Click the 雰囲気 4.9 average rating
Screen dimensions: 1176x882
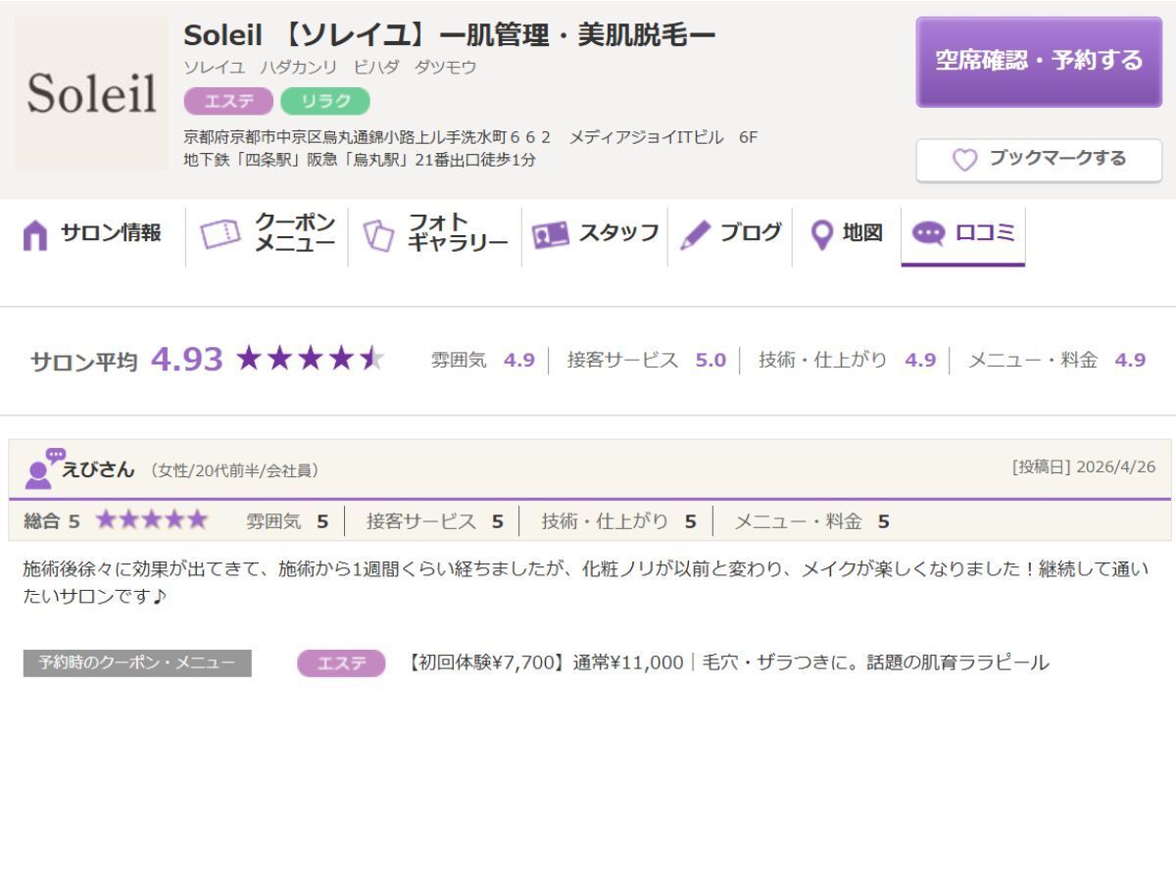(483, 360)
